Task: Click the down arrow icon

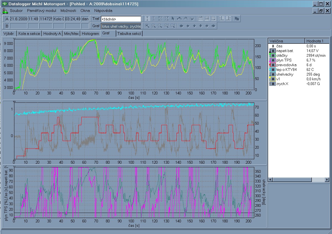Action: 201,26
